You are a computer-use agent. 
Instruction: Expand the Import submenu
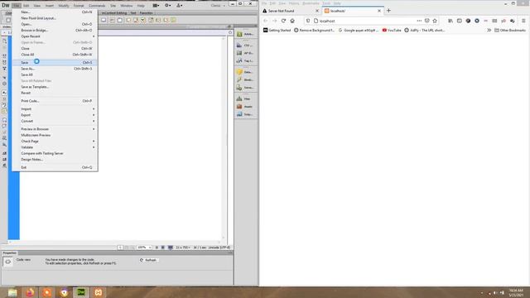coord(55,109)
